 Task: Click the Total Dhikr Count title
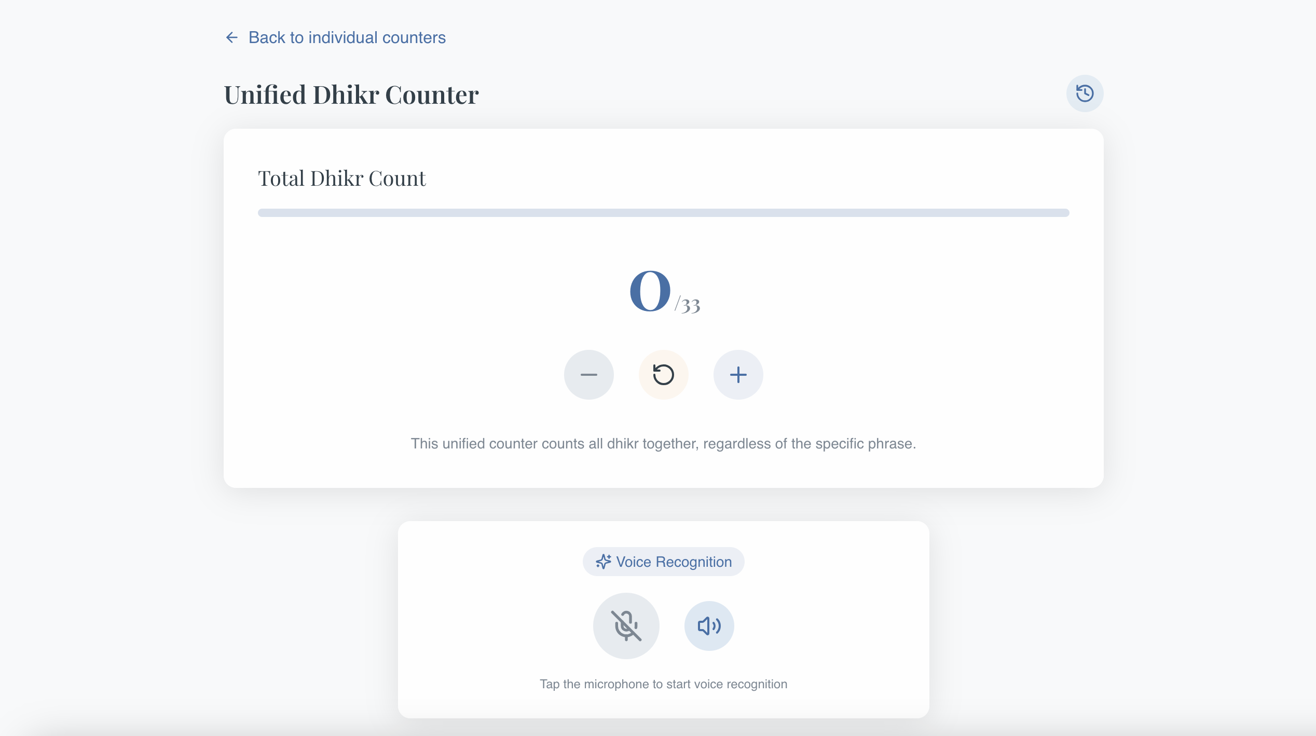coord(342,179)
